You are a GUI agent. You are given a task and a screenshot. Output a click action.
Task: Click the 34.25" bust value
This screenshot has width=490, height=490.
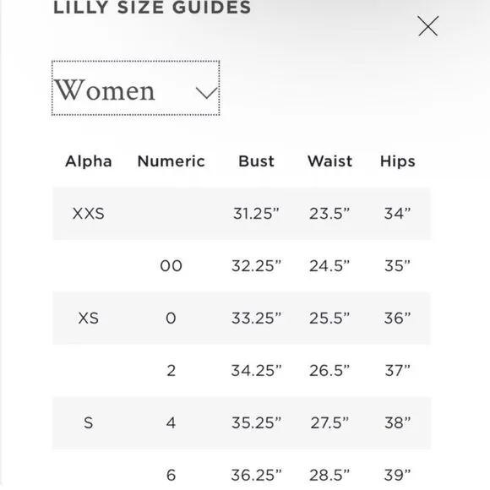point(256,371)
